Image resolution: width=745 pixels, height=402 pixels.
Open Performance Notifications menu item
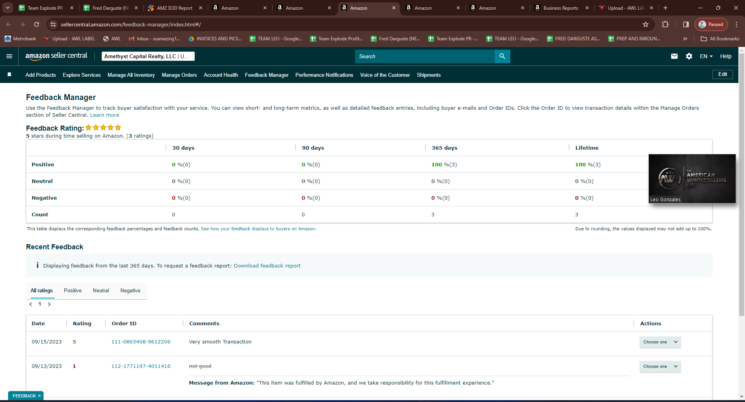[x=324, y=75]
